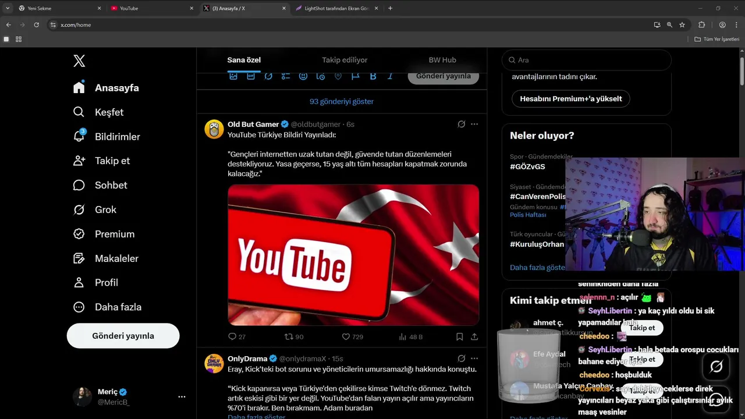745x419 pixels.
Task: Schedule post with clock icon
Action: tap(321, 76)
